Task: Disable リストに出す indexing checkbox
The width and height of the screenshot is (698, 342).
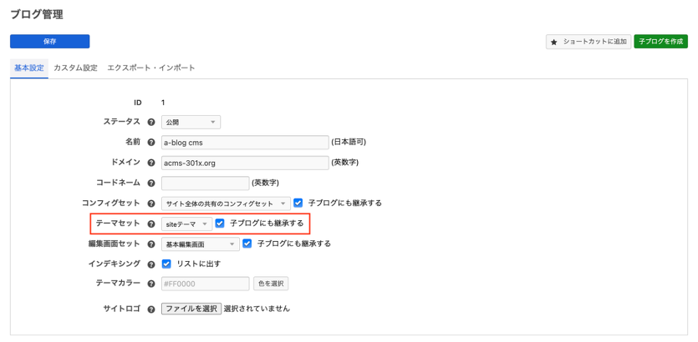Action: [166, 264]
